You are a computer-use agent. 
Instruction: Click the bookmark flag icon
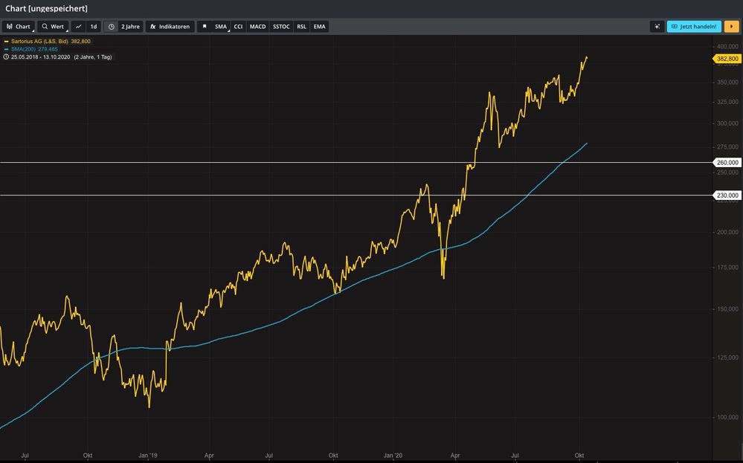[x=205, y=27]
